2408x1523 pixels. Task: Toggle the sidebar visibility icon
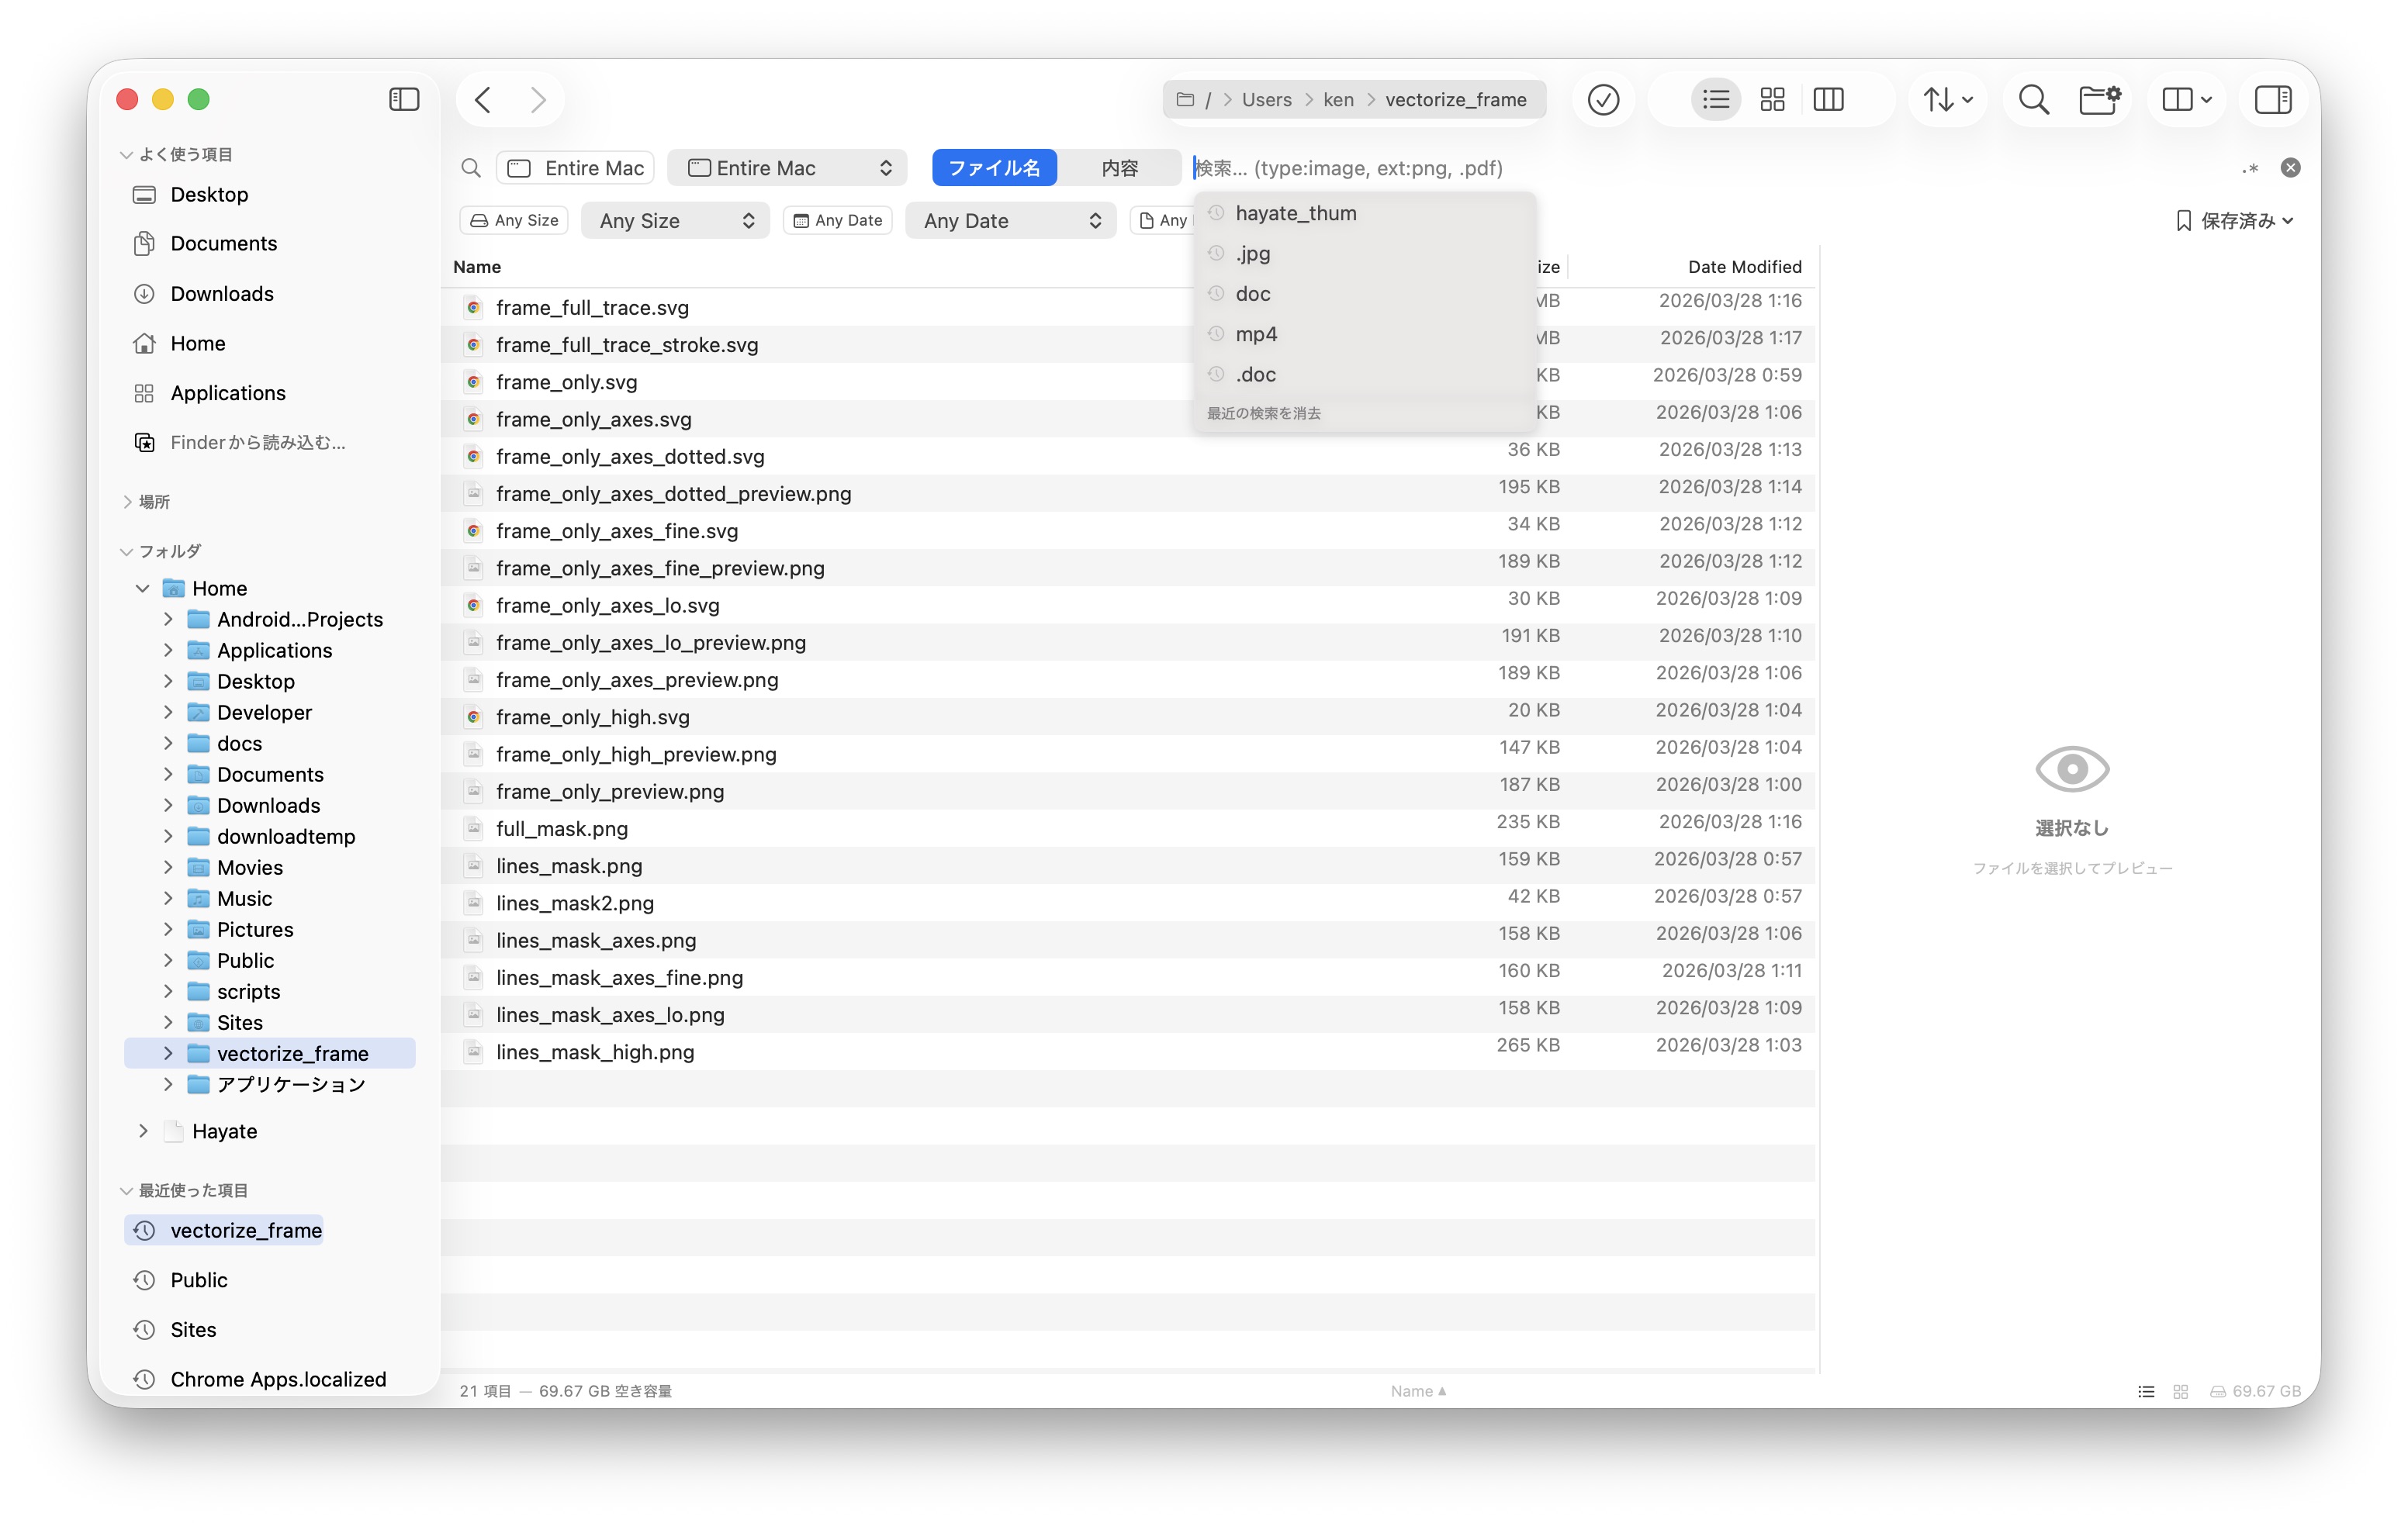[x=404, y=99]
